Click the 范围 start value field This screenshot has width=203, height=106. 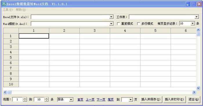pyautogui.click(x=18, y=99)
